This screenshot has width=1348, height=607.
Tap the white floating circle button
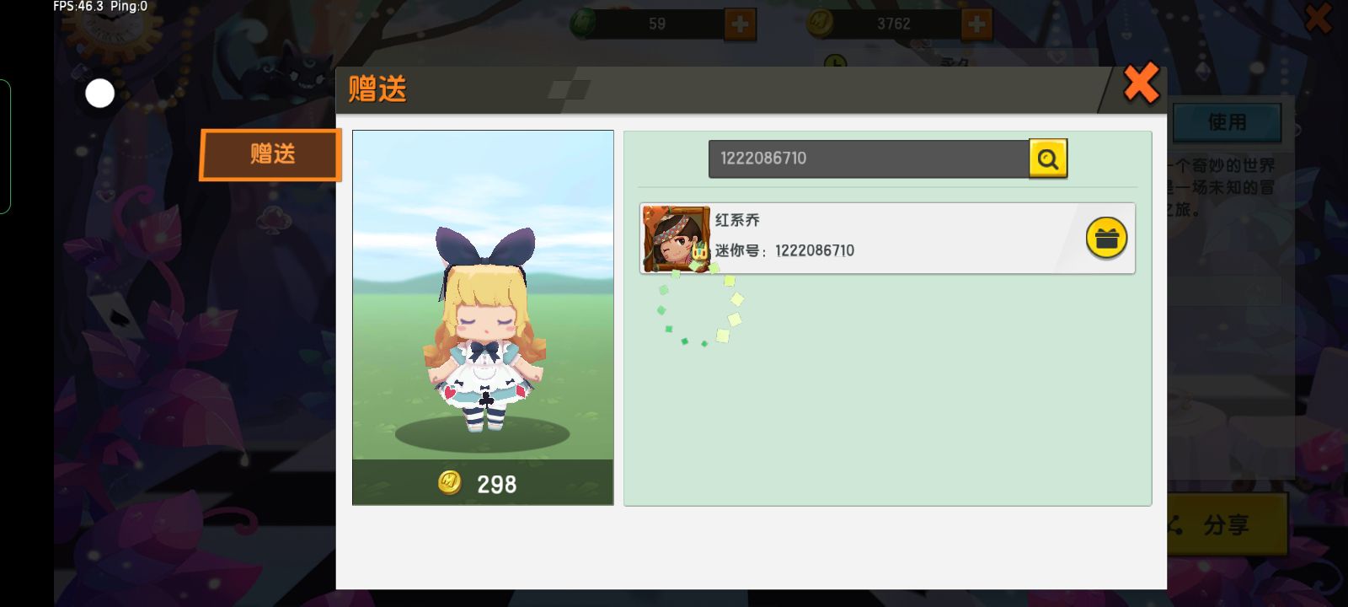[100, 93]
